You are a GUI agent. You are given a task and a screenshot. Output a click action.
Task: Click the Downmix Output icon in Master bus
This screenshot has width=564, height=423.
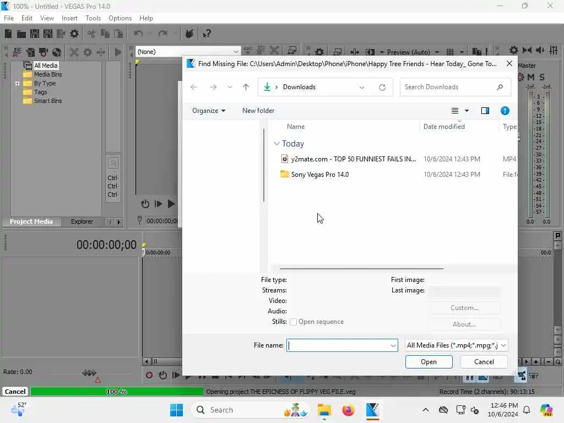click(527, 50)
